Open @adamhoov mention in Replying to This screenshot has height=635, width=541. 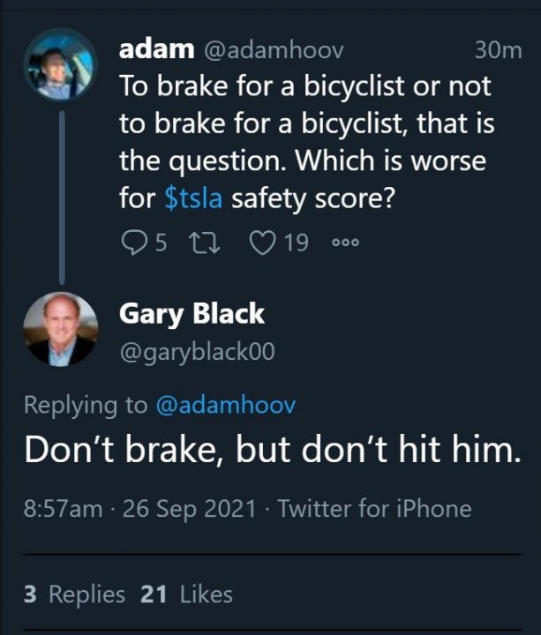pyautogui.click(x=225, y=405)
